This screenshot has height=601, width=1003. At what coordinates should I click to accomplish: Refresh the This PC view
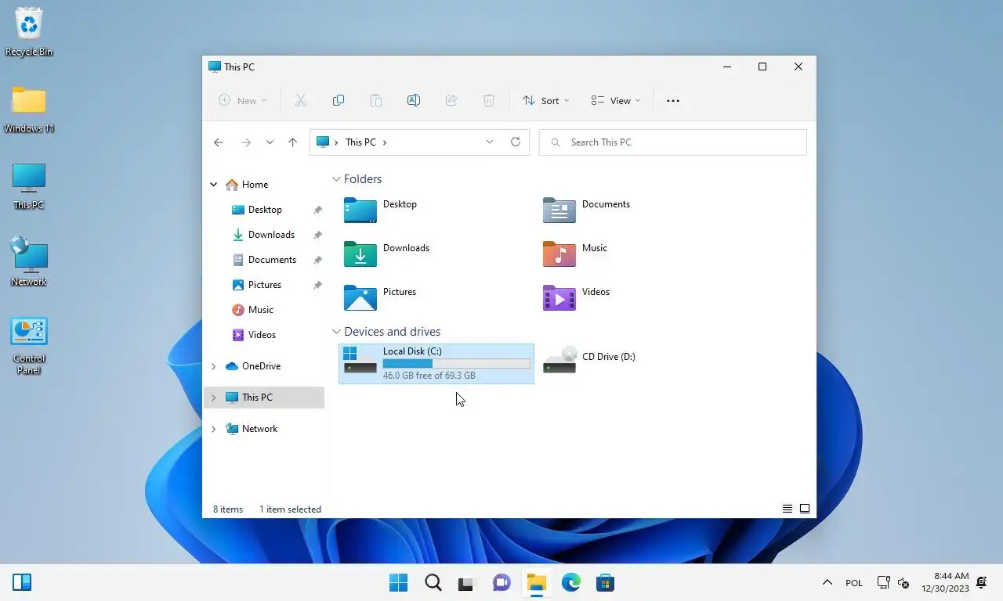coord(516,142)
